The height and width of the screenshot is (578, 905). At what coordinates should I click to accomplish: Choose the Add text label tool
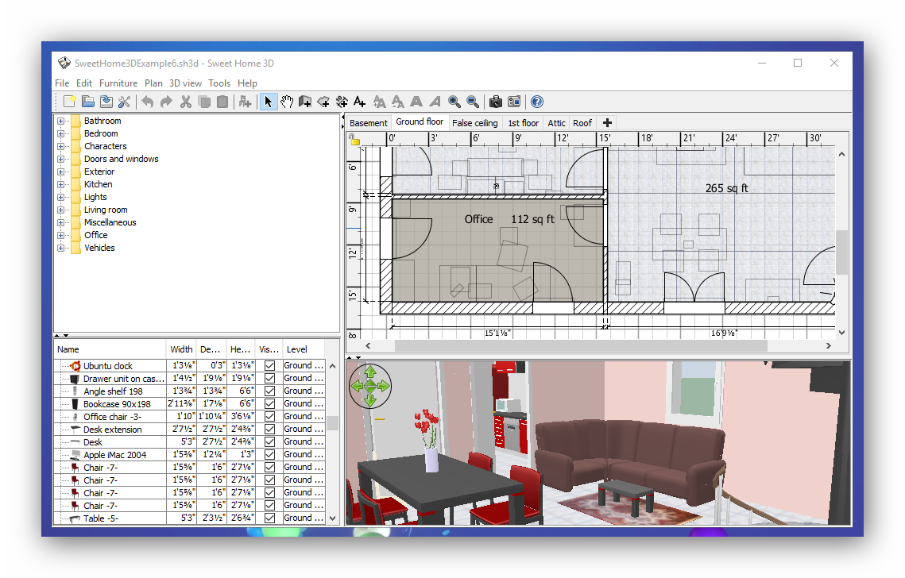360,102
